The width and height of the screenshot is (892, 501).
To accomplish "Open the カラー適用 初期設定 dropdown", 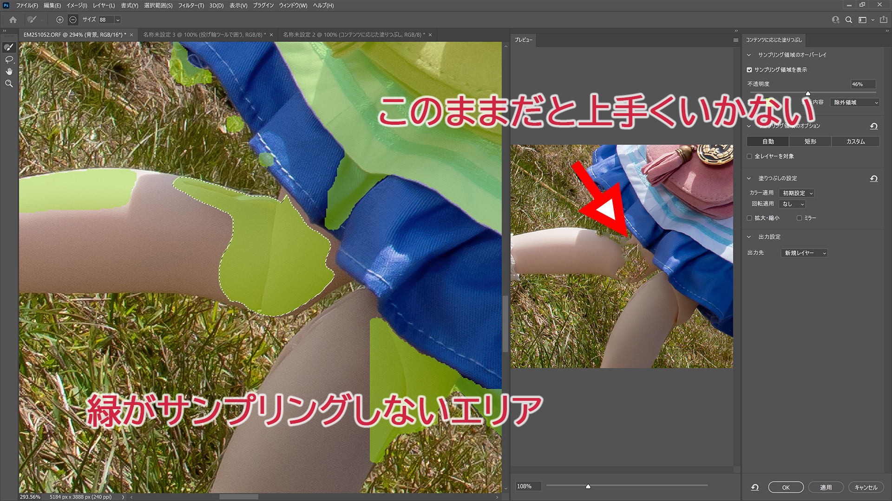I will coord(797,193).
